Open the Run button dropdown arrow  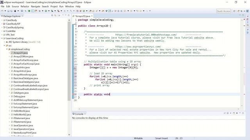pos(49,11)
